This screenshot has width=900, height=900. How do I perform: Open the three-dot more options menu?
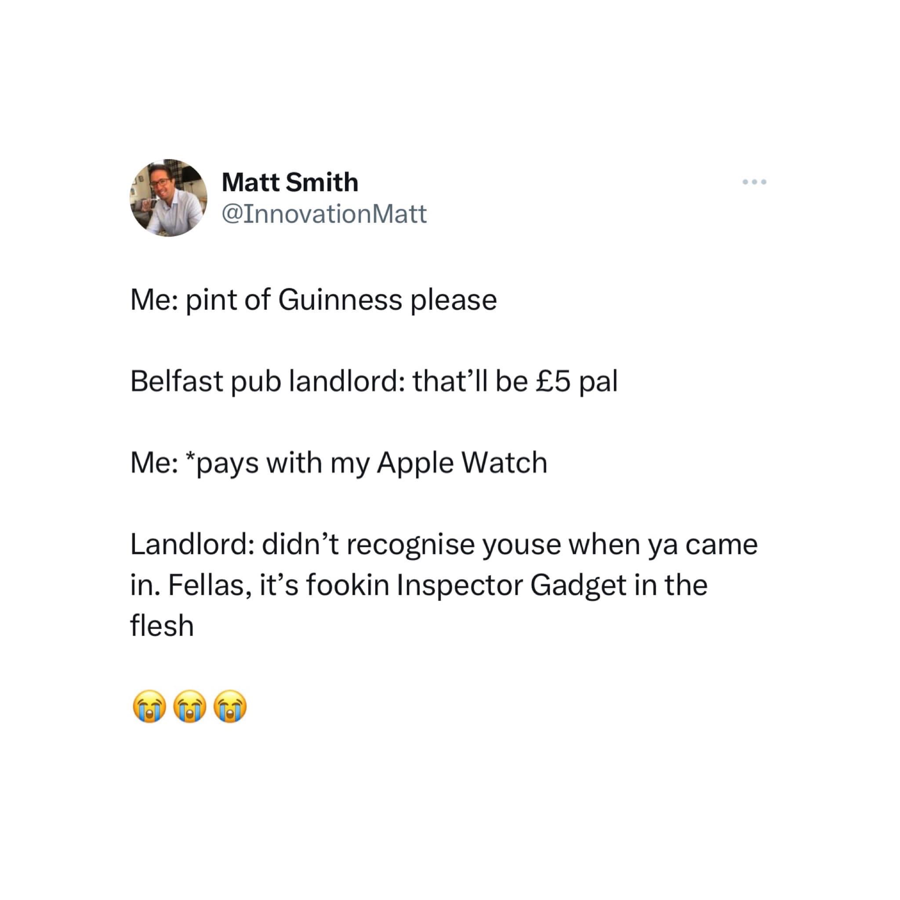click(x=755, y=181)
